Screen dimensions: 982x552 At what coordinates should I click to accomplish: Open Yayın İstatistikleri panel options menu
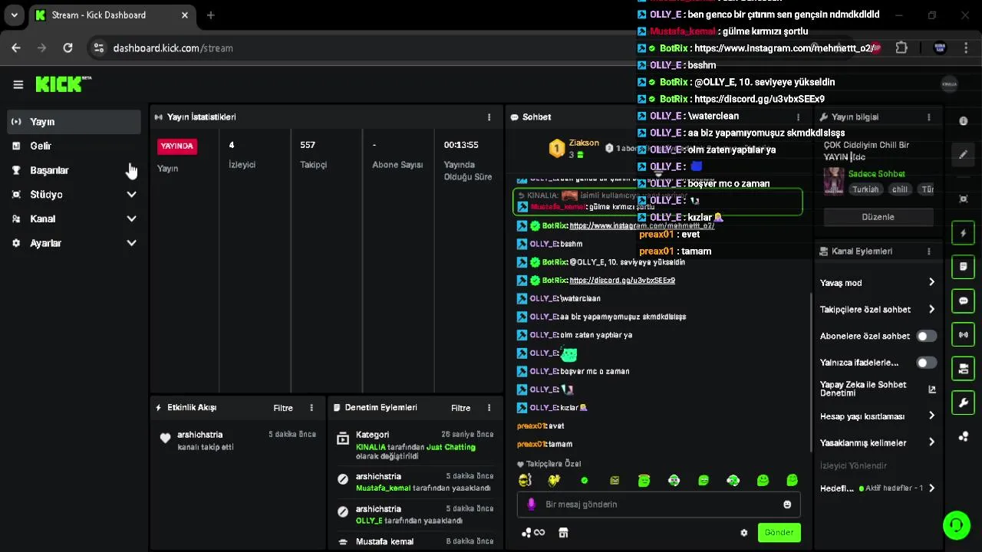click(x=489, y=117)
